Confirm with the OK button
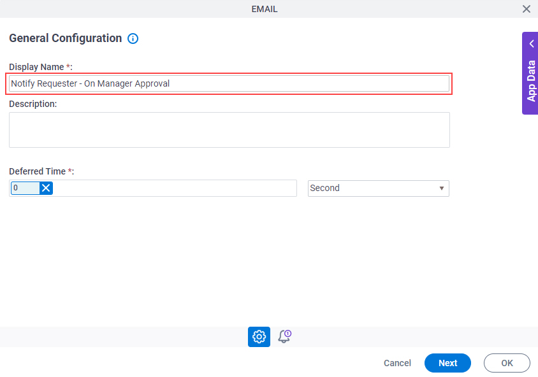Screen dimensions: 538x377 click(x=507, y=363)
